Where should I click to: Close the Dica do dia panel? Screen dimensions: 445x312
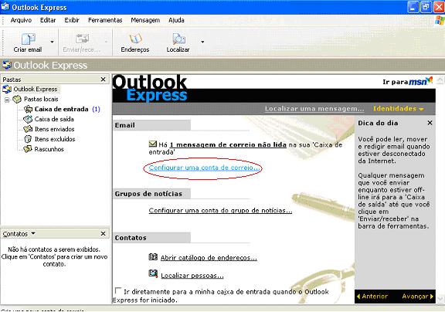[x=430, y=123]
